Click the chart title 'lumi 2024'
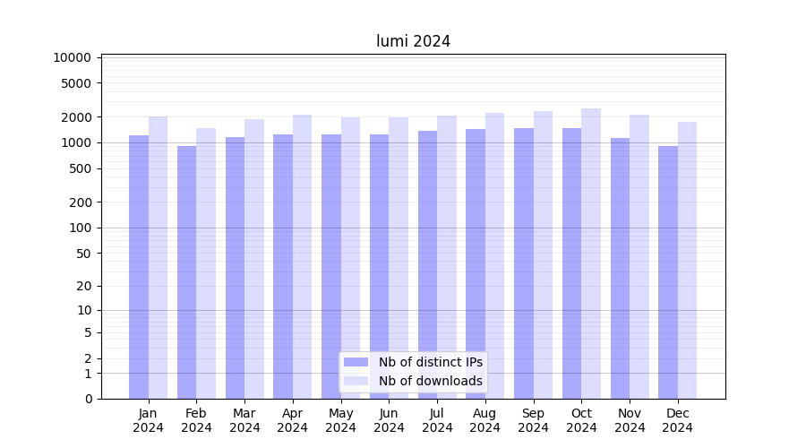The image size is (806, 448). [x=413, y=41]
